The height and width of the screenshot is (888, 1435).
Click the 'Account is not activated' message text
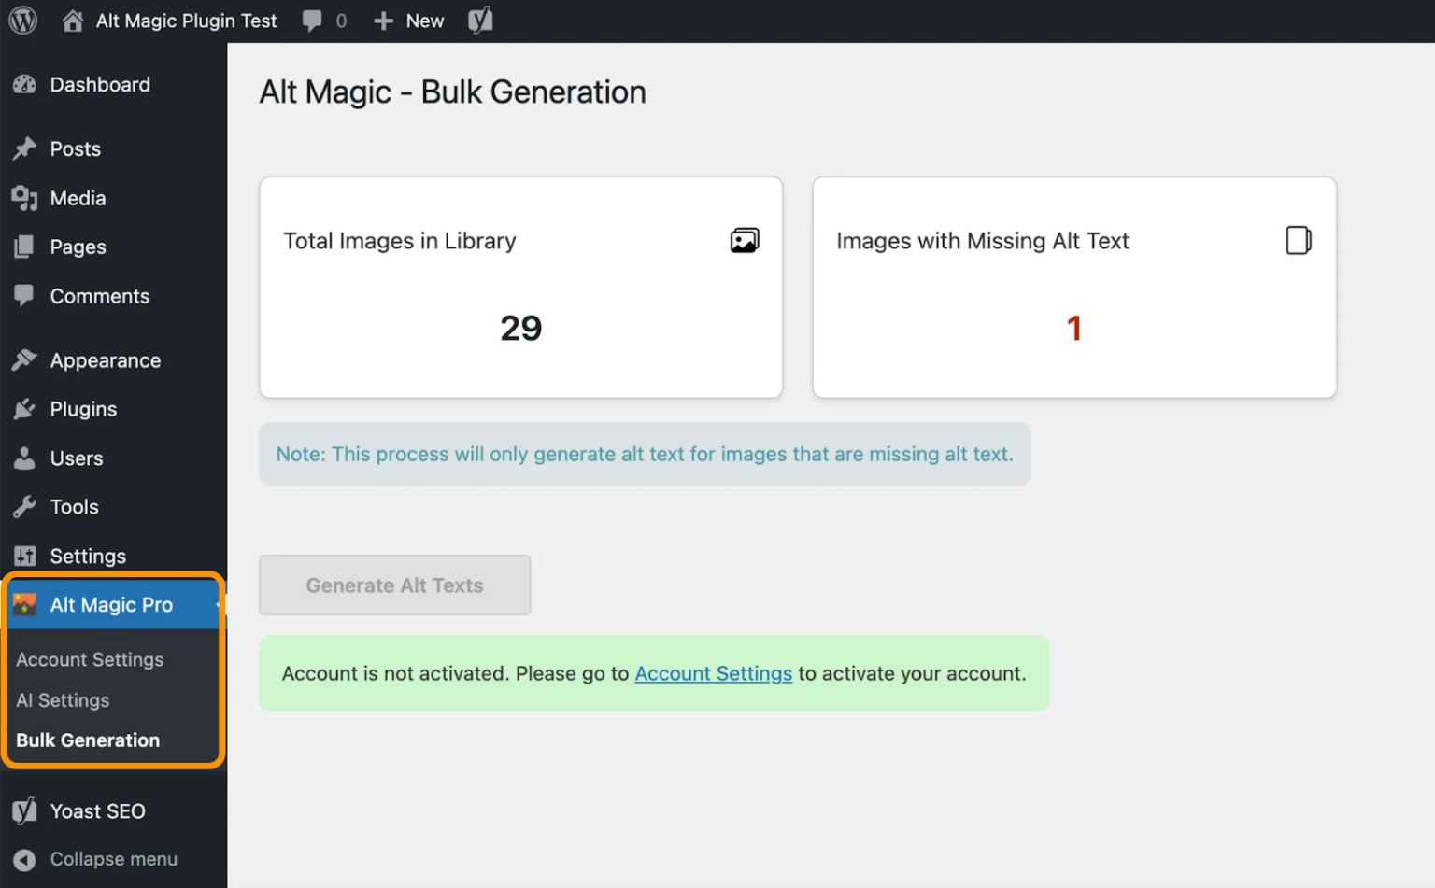654,673
